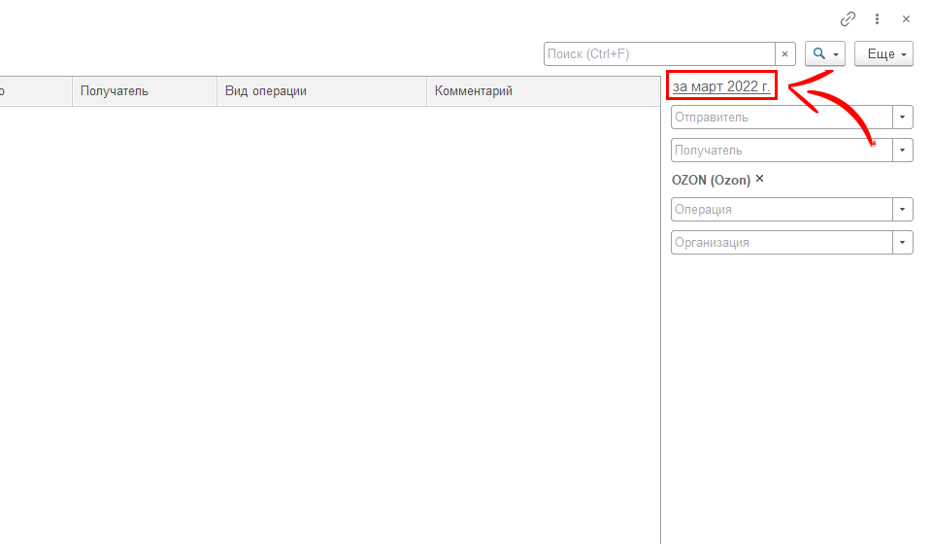The image size is (932, 544).
Task: Expand the Операция dropdown list
Action: [903, 210]
